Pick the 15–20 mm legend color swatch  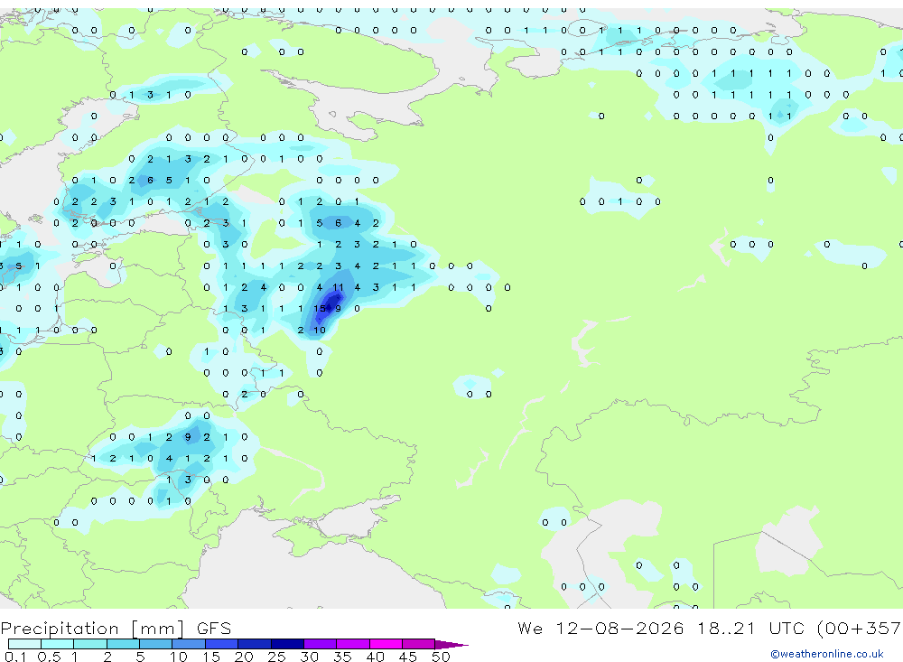click(x=221, y=644)
